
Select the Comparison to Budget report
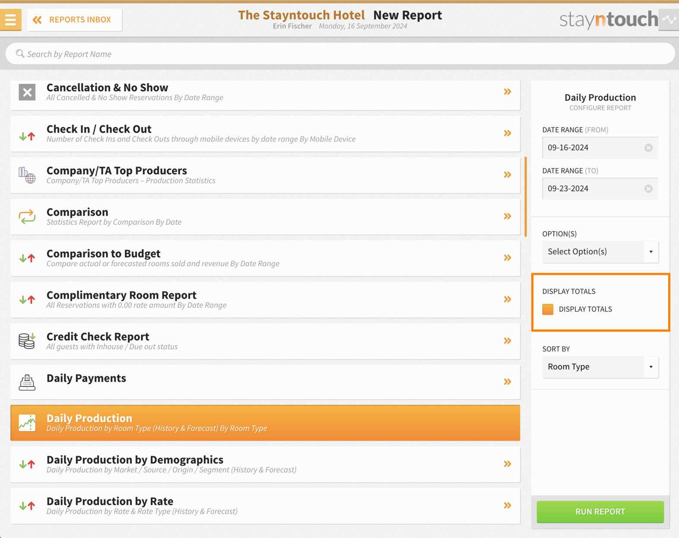(265, 258)
